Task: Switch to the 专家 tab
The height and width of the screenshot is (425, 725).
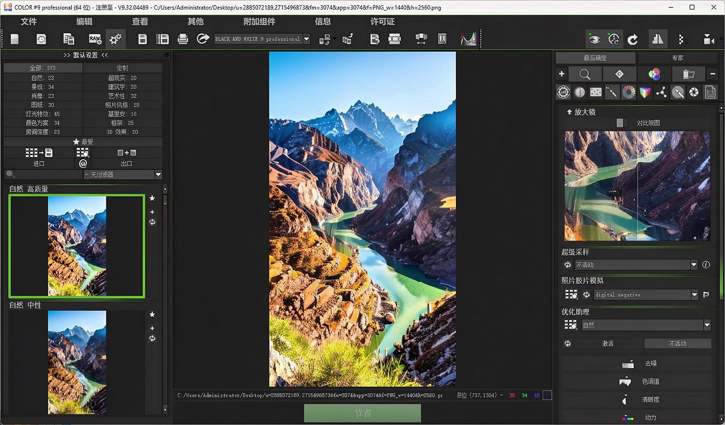Action: [678, 58]
